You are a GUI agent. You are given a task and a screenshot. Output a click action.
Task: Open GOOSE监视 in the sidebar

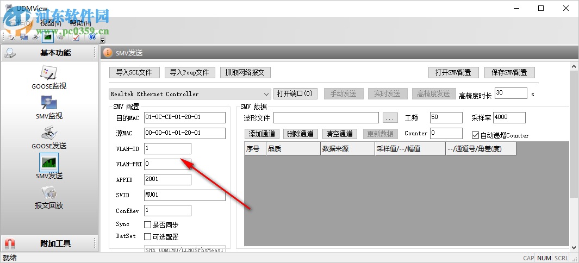tap(49, 78)
